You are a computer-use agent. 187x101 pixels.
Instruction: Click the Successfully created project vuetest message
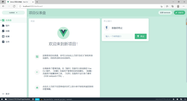point(58,99)
